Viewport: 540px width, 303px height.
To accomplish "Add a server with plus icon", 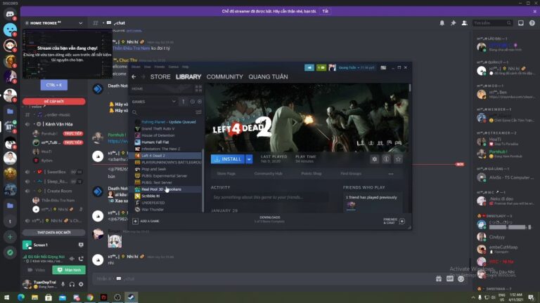I will [x=10, y=236].
